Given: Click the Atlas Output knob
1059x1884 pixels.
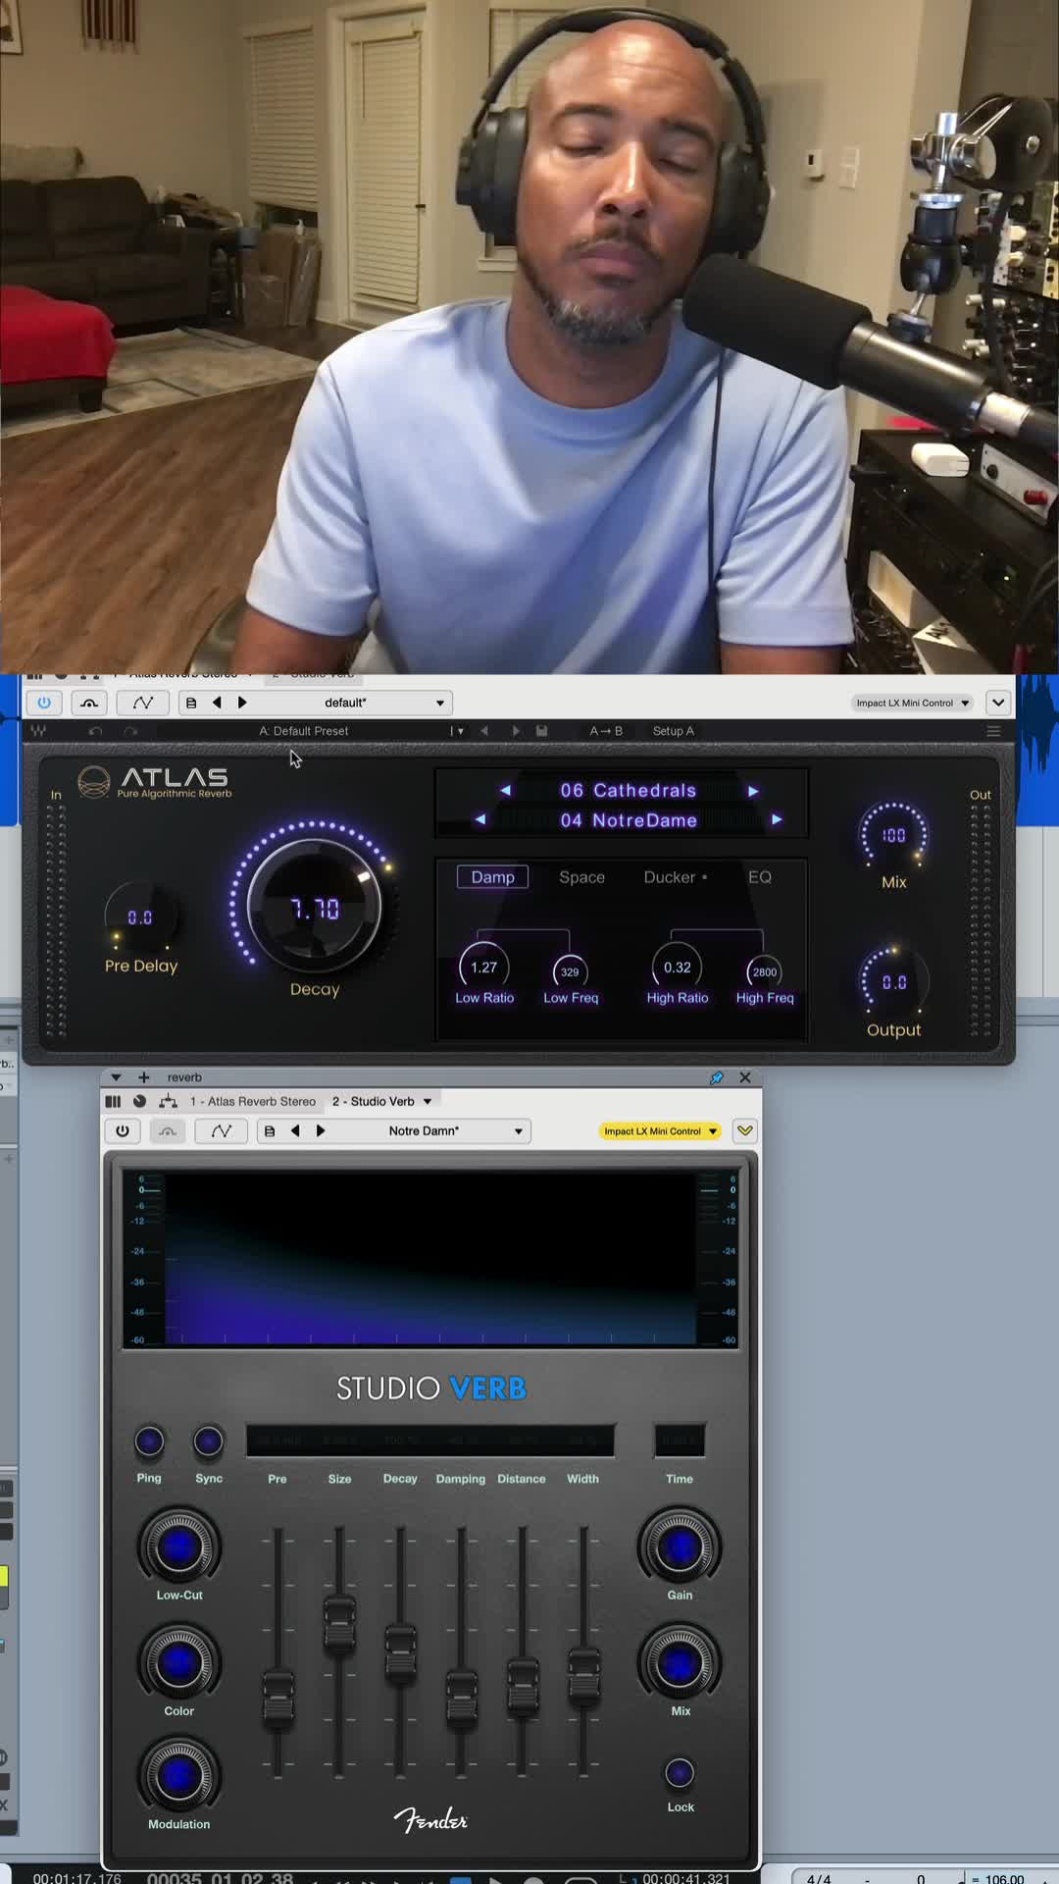Looking at the screenshot, I should coord(893,981).
